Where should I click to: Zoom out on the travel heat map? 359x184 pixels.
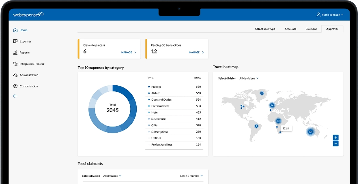coord(335,144)
